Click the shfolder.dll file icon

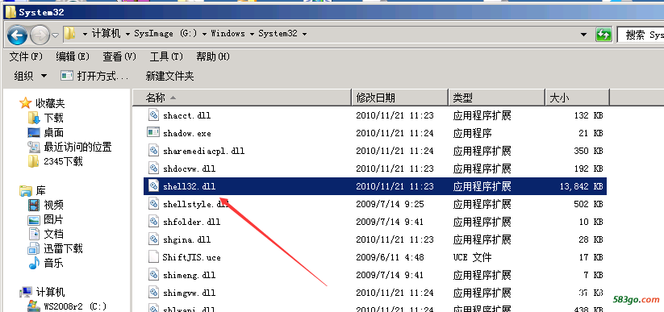point(152,222)
